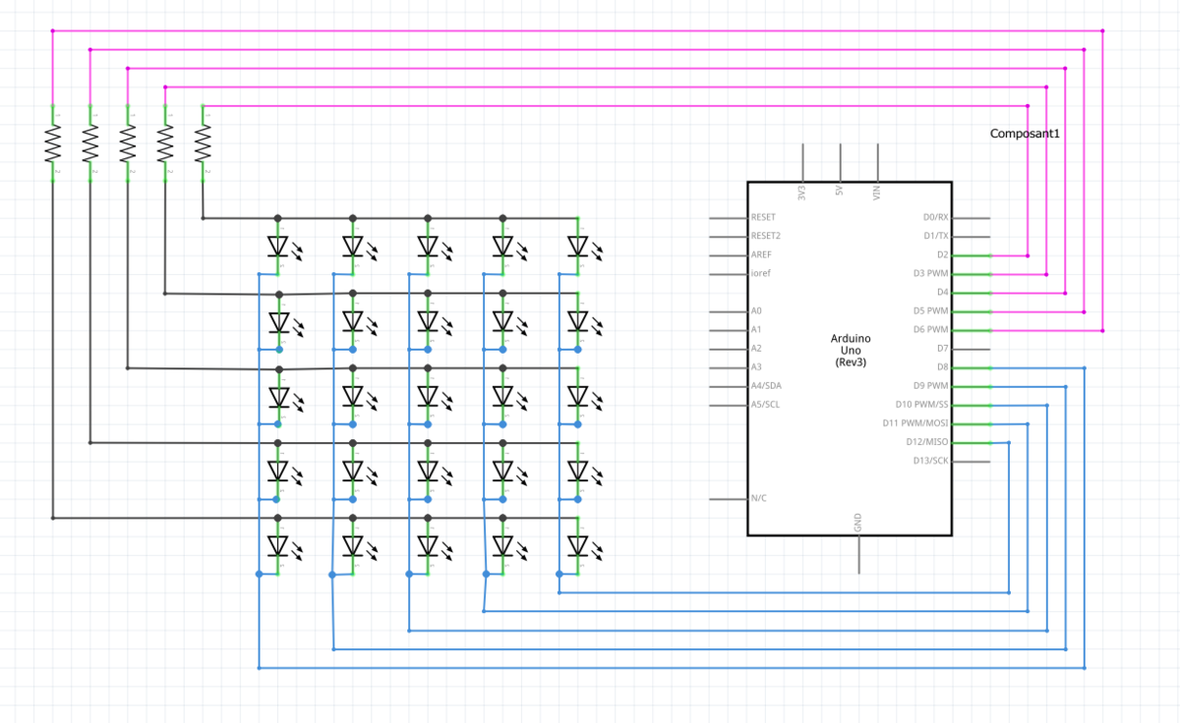Select the leftmost resistor symbol

pyautogui.click(x=52, y=144)
